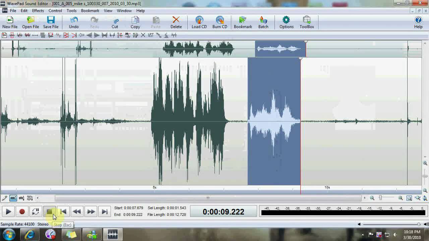Jump to the start of the file
This screenshot has width=429, height=241.
coord(63,212)
